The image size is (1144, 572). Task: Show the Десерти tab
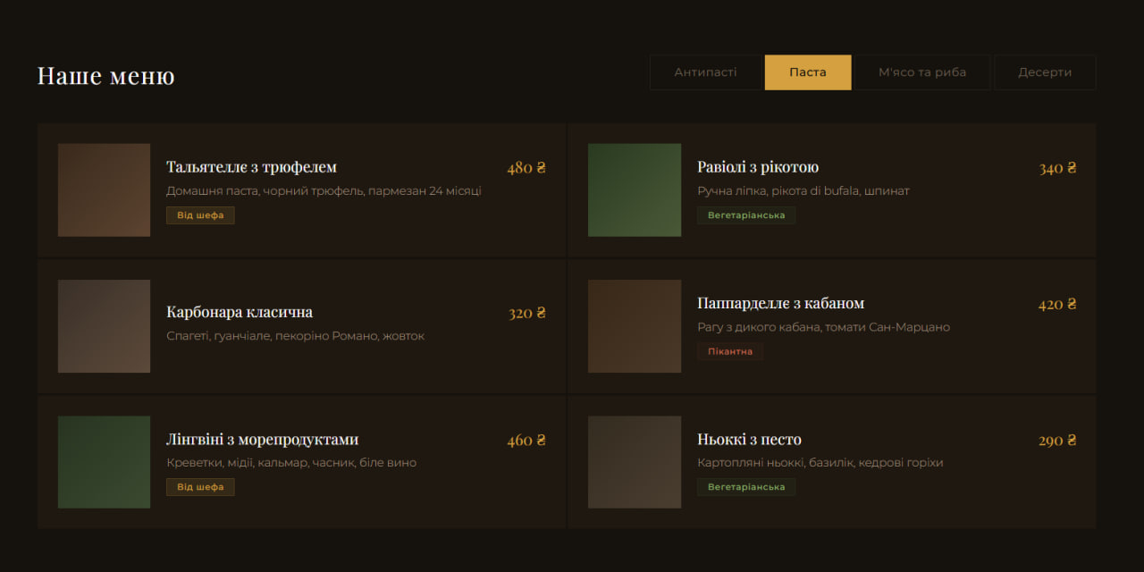(x=1045, y=72)
